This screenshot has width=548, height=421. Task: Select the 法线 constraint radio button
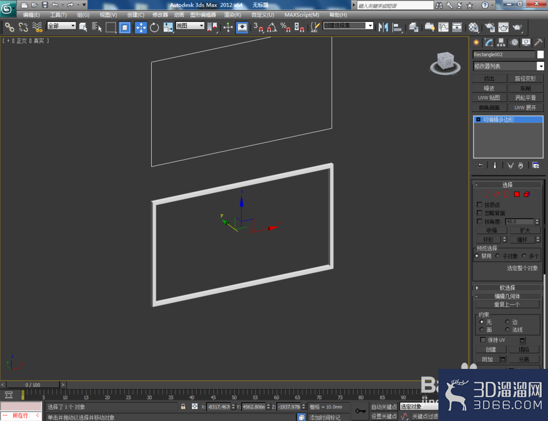pyautogui.click(x=507, y=330)
